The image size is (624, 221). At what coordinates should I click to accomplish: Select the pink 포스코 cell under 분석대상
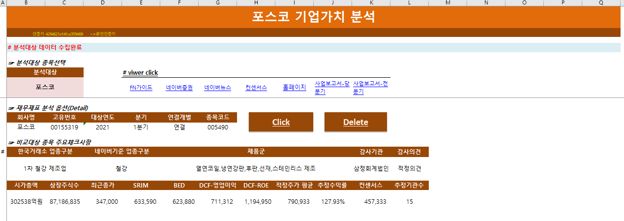45,87
